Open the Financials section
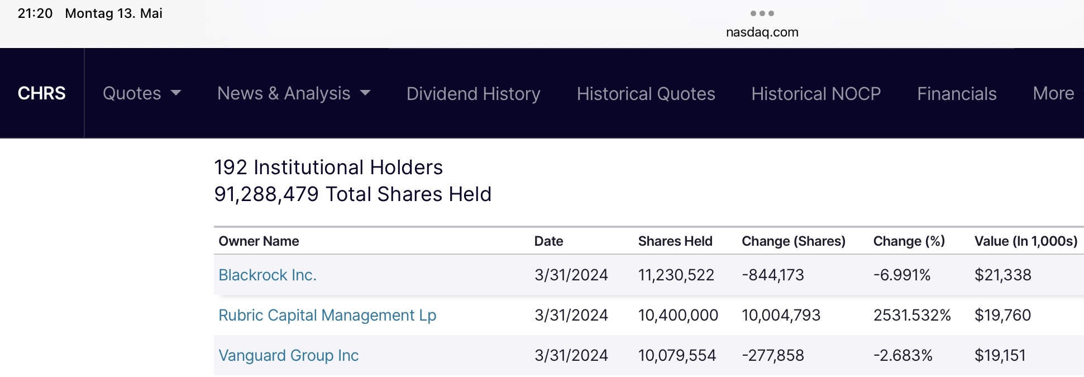Screen dimensions: 1084x377 (x=957, y=93)
